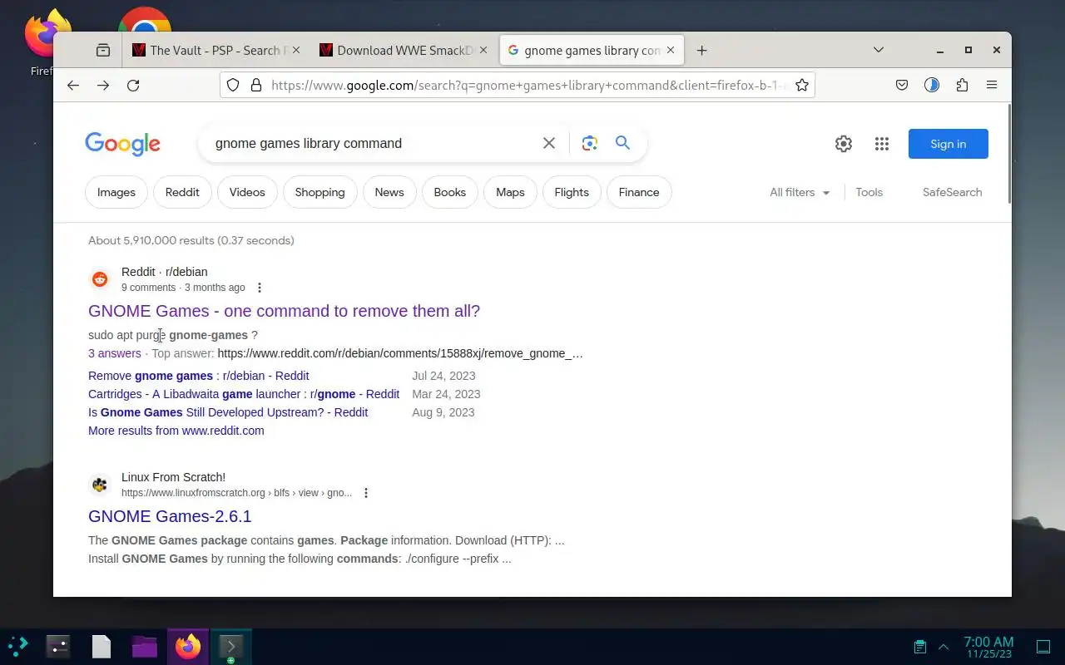Filter results by Reddit

click(x=182, y=192)
